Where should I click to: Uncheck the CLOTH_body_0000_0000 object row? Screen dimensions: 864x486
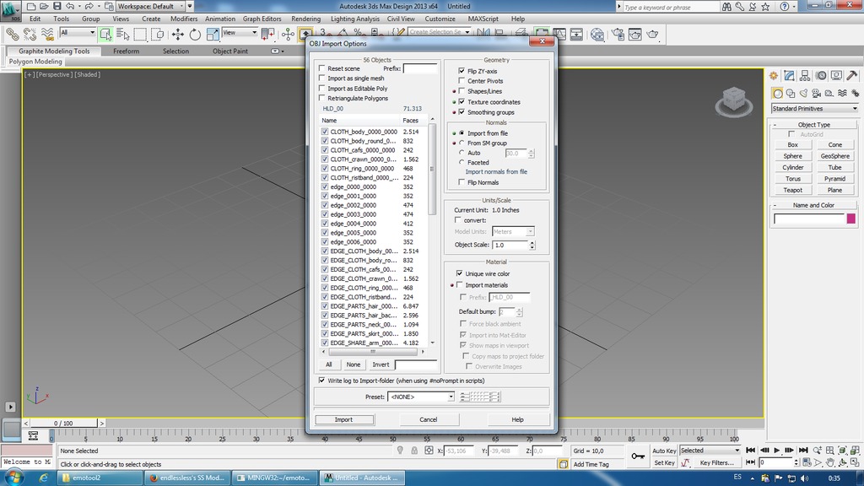325,132
